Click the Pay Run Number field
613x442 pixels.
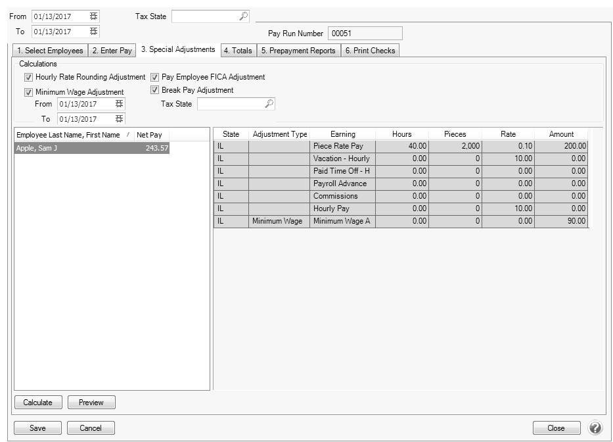[x=365, y=34]
